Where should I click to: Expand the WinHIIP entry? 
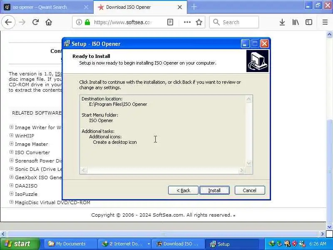(x=12, y=135)
